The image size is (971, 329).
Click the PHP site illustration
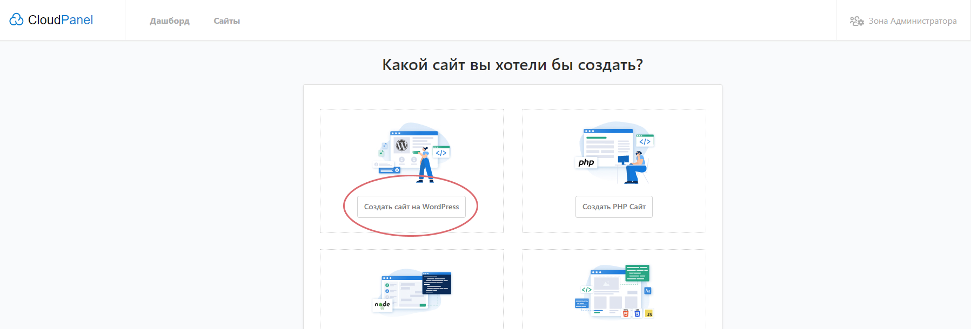click(x=614, y=152)
